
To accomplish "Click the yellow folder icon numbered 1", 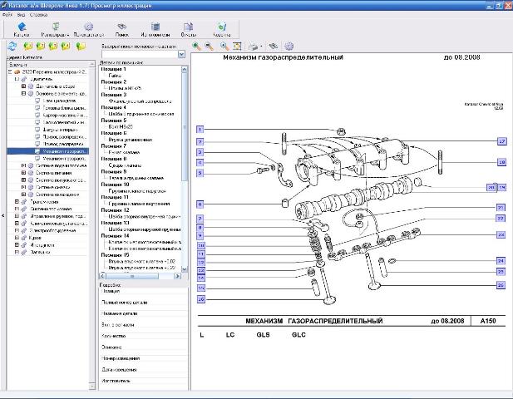I will (x=27, y=46).
